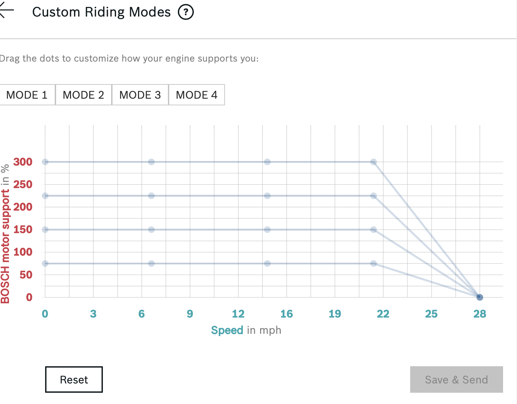Click the 150% dot at 0 mph
This screenshot has height=404, width=517.
coord(45,229)
